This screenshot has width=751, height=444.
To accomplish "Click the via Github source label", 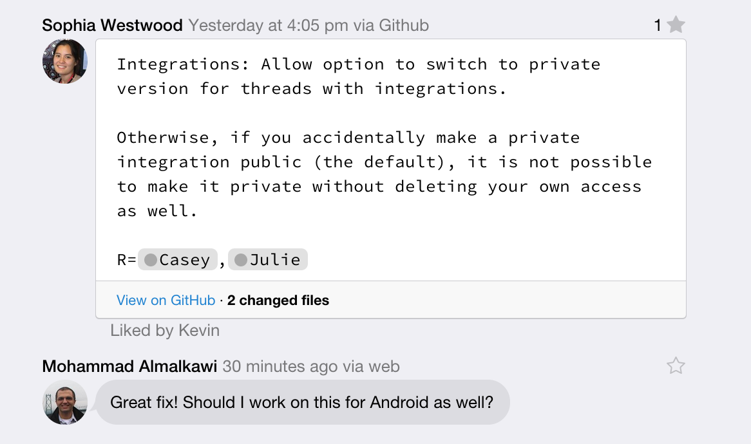I will [x=394, y=26].
